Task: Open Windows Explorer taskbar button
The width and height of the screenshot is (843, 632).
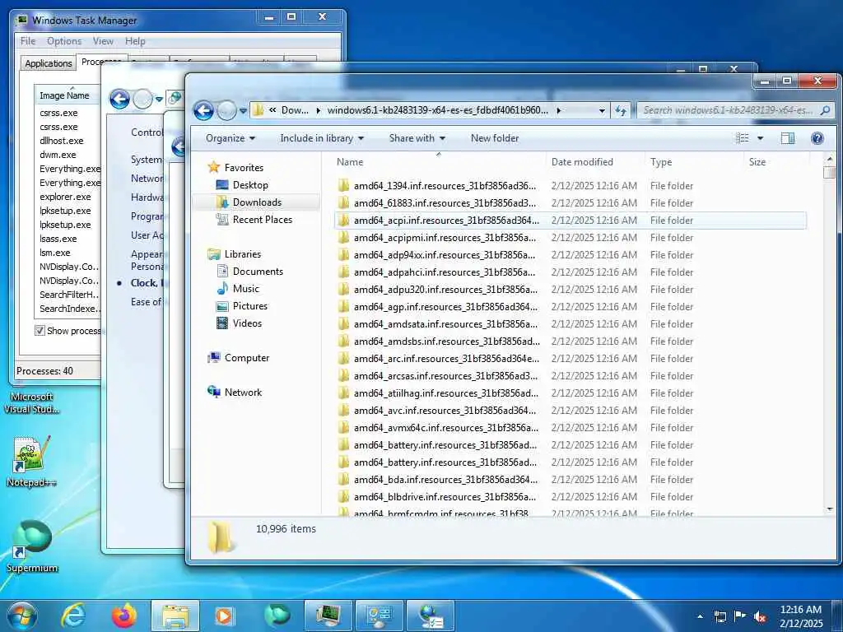Action: click(175, 616)
